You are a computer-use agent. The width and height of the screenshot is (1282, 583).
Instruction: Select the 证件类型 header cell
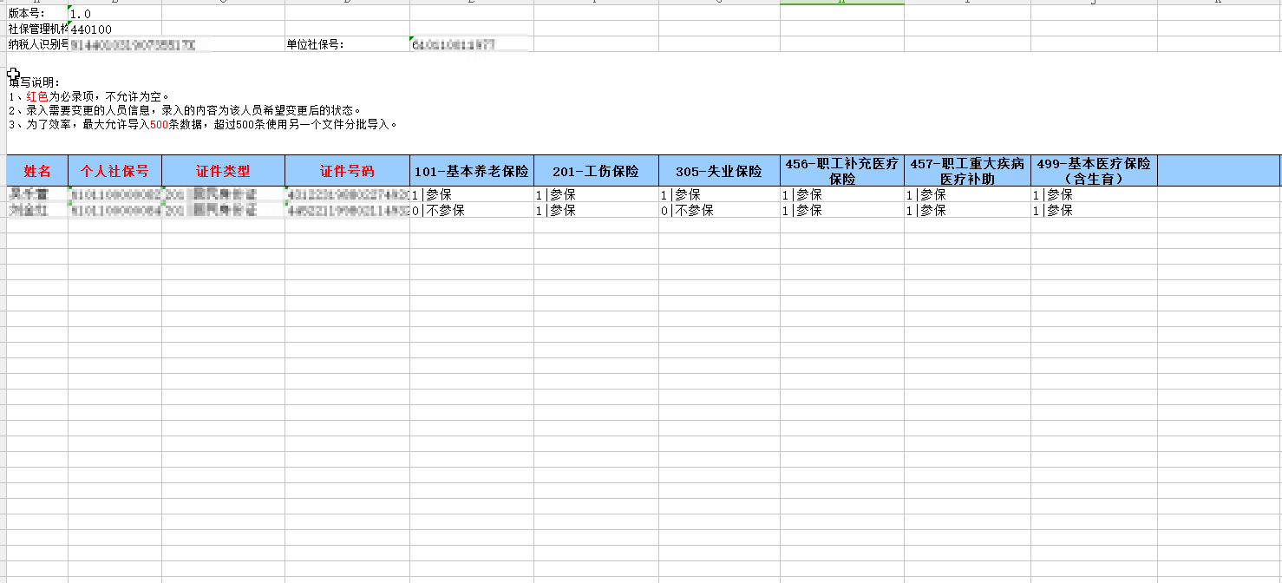tap(223, 171)
